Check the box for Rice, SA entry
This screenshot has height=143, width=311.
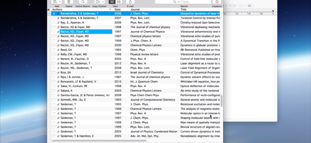pyautogui.click(x=54, y=72)
